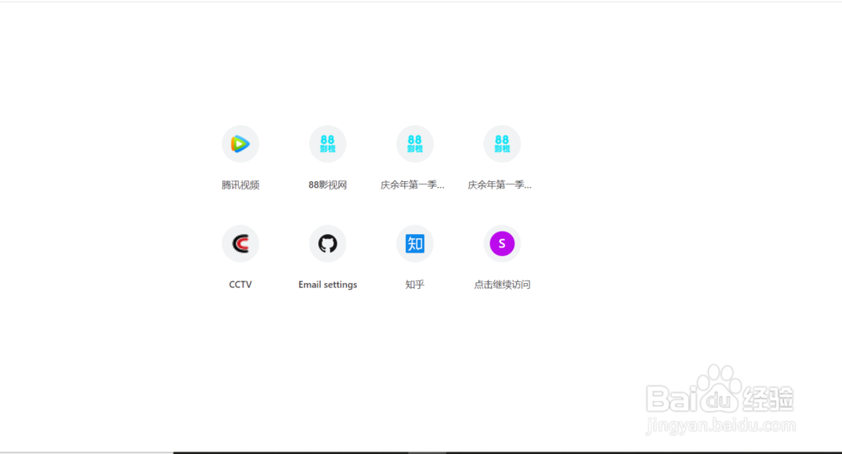The height and width of the screenshot is (454, 842).
Task: Open the 88影视网 shortcut icon
Action: coord(328,144)
